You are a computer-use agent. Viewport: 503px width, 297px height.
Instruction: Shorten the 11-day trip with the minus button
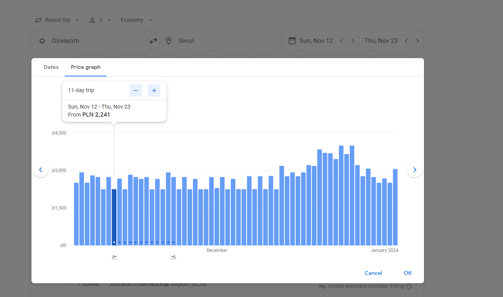point(136,91)
